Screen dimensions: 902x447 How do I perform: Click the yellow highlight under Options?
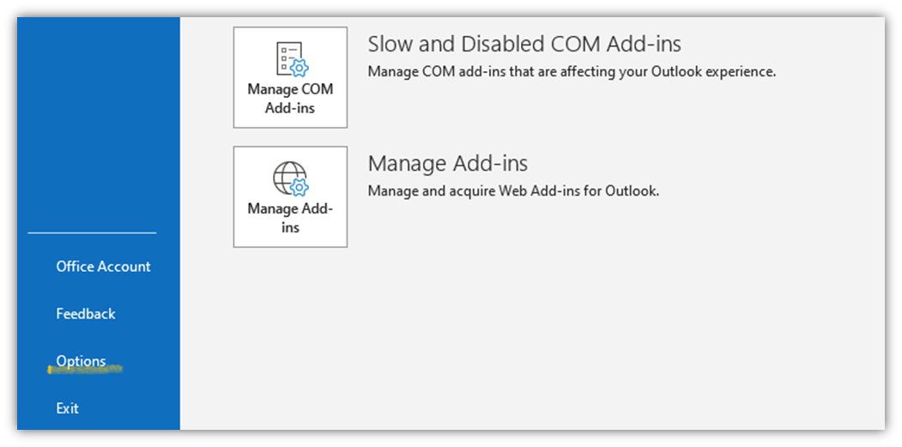pos(85,370)
